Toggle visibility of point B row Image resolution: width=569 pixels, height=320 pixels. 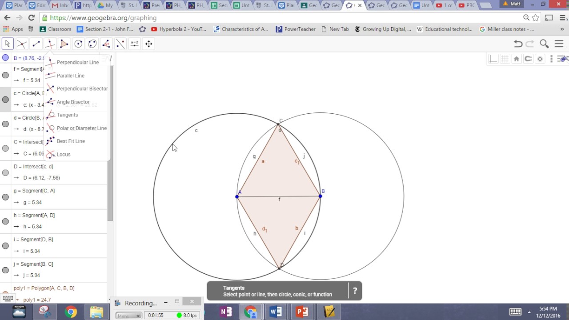[5, 58]
